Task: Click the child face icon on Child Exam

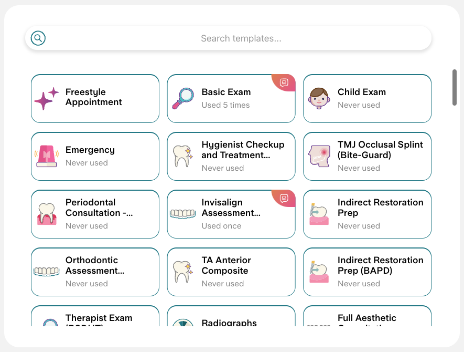Action: pos(319,98)
